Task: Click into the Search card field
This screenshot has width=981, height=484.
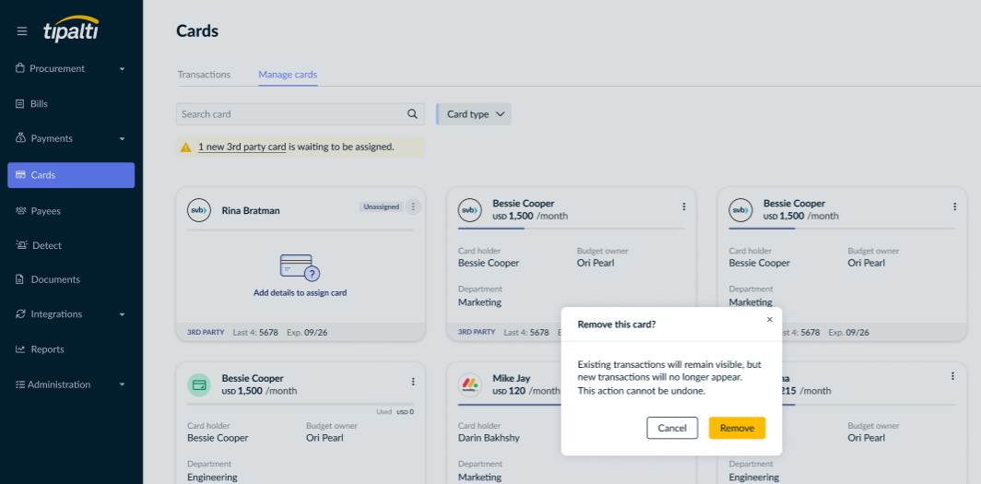Action: 290,114
